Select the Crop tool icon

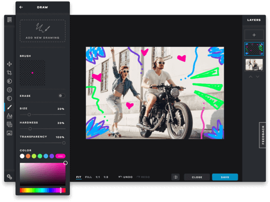(9, 72)
